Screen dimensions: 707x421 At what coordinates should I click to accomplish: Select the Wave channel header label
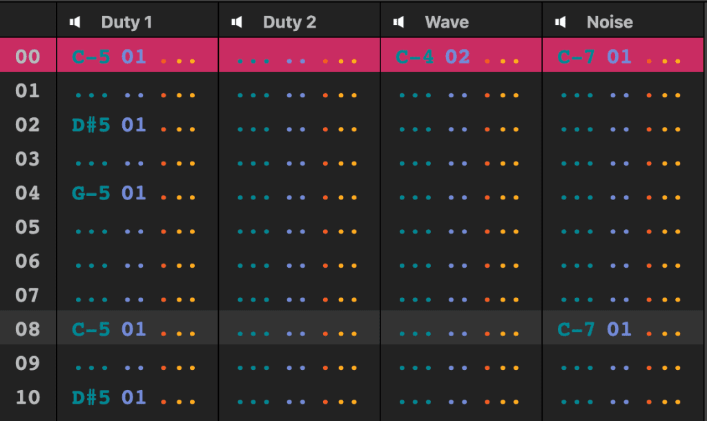[447, 22]
